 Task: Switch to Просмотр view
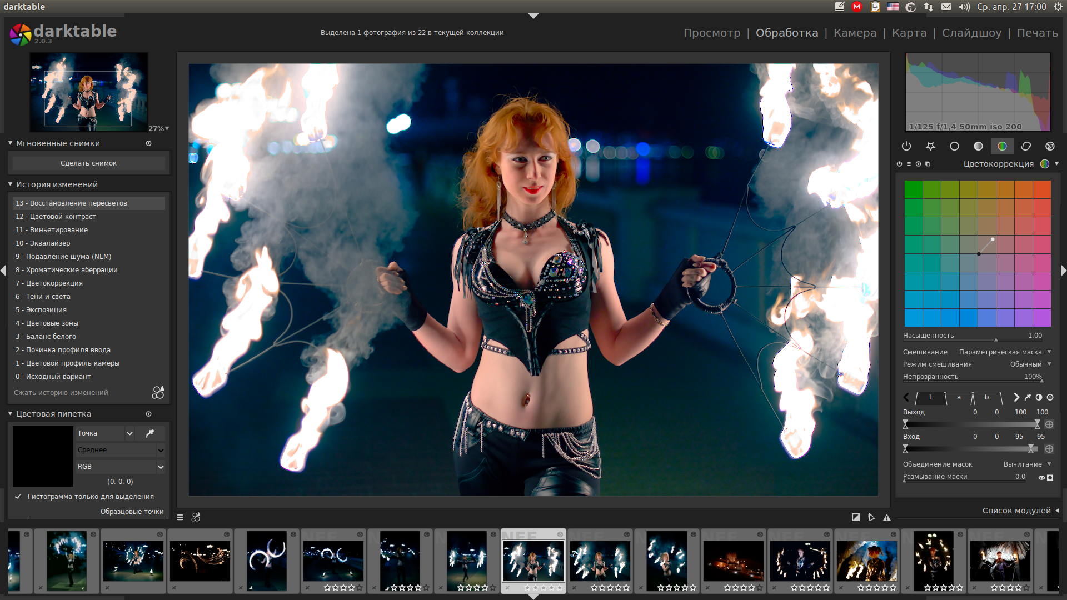[x=712, y=33]
